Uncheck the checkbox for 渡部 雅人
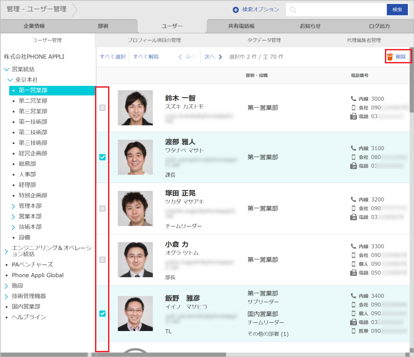414x357 pixels. (x=102, y=157)
